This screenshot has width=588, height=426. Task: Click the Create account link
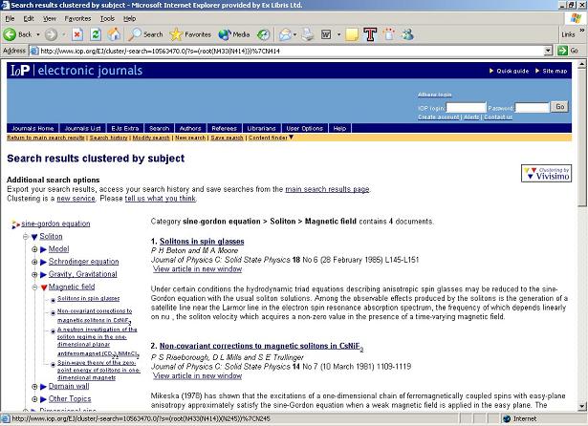click(439, 117)
